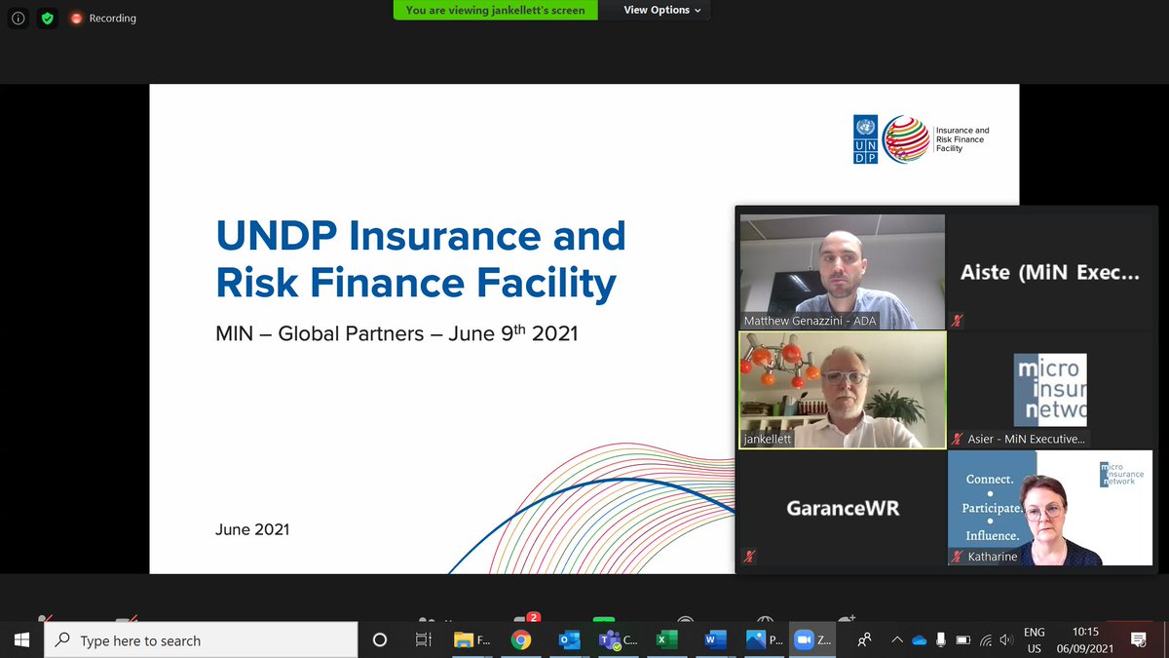Select the GaranceWR participant tile
Image resolution: width=1169 pixels, height=658 pixels.
[842, 508]
